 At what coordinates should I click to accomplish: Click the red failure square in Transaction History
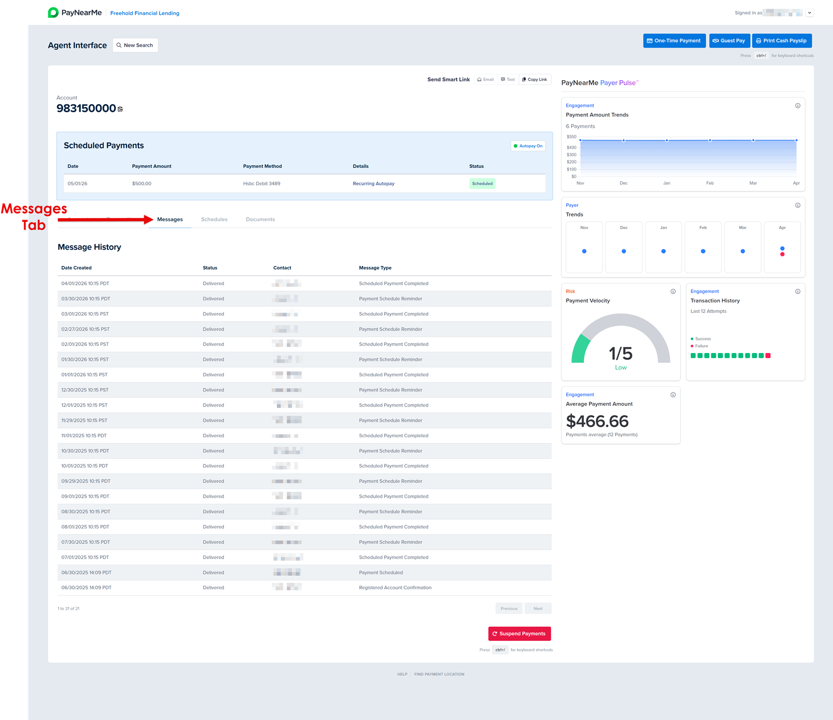coord(768,356)
